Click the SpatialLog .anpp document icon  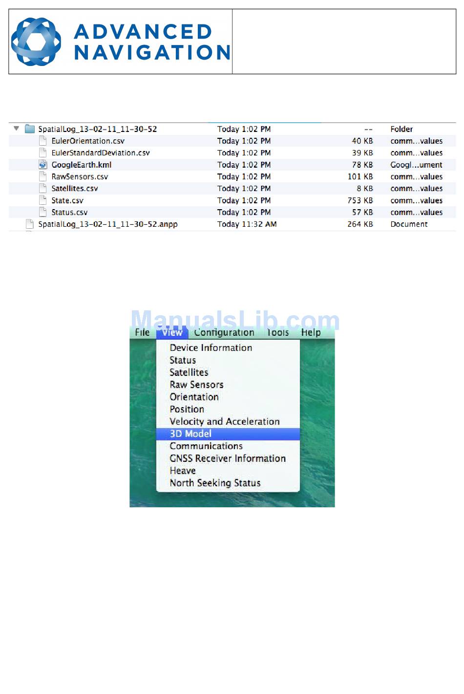30,224
